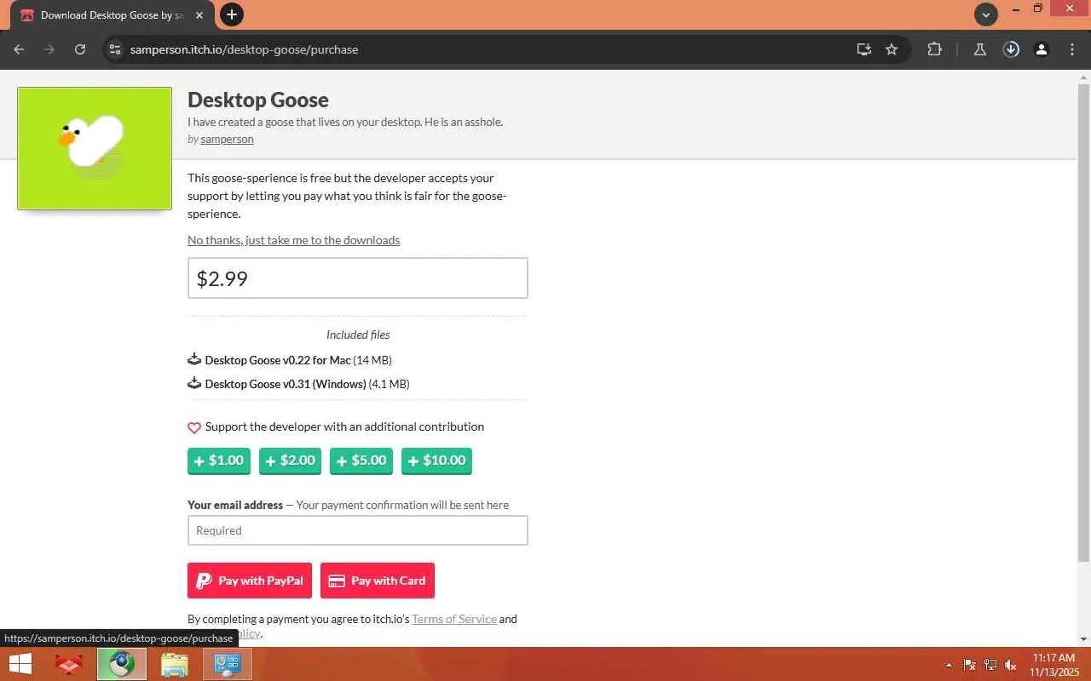This screenshot has height=681, width=1091.
Task: Click the Desktop Goose title heading
Action: coord(258,100)
